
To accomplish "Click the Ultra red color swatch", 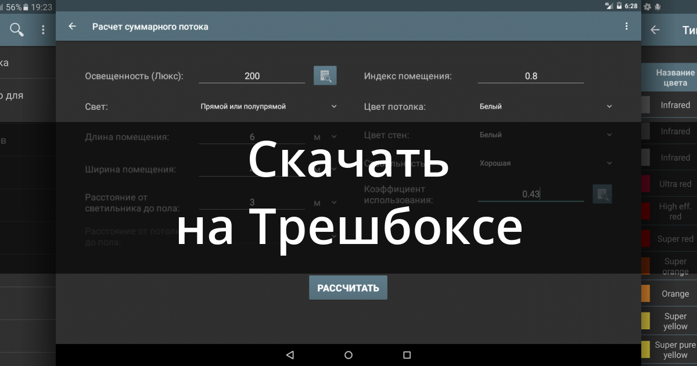I will point(645,184).
